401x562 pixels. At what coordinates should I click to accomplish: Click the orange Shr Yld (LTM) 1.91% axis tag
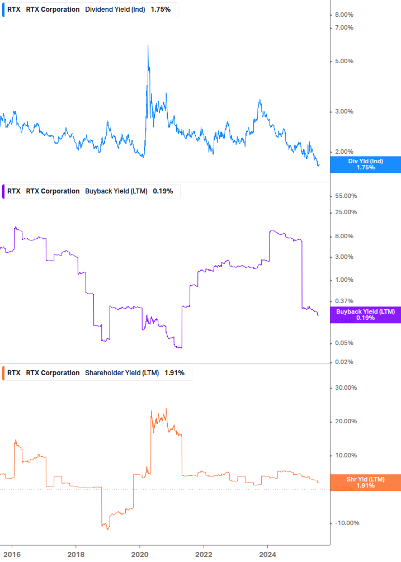366,483
